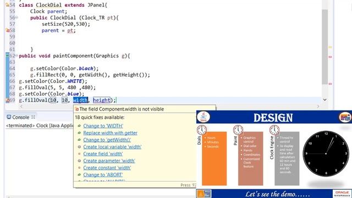Close the Console view tab

point(33,117)
